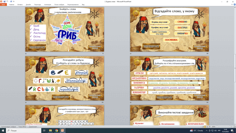This screenshot has height=133, width=236.
Task: Click the 'украинский' language indicator
Action: 33,127
